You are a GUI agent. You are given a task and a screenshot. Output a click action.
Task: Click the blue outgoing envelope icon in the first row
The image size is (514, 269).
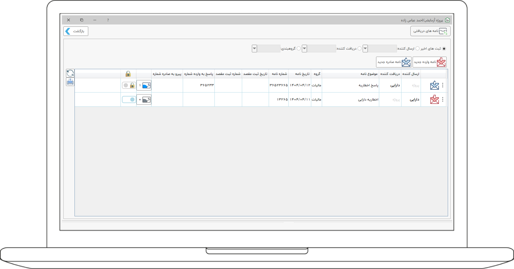pos(434,85)
